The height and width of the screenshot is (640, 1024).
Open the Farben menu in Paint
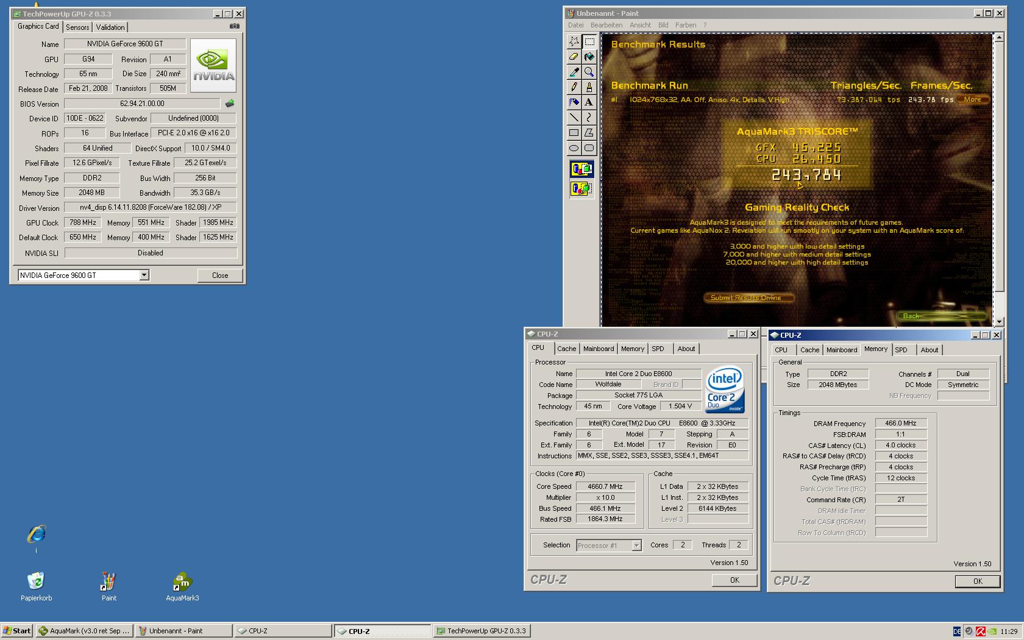[686, 25]
